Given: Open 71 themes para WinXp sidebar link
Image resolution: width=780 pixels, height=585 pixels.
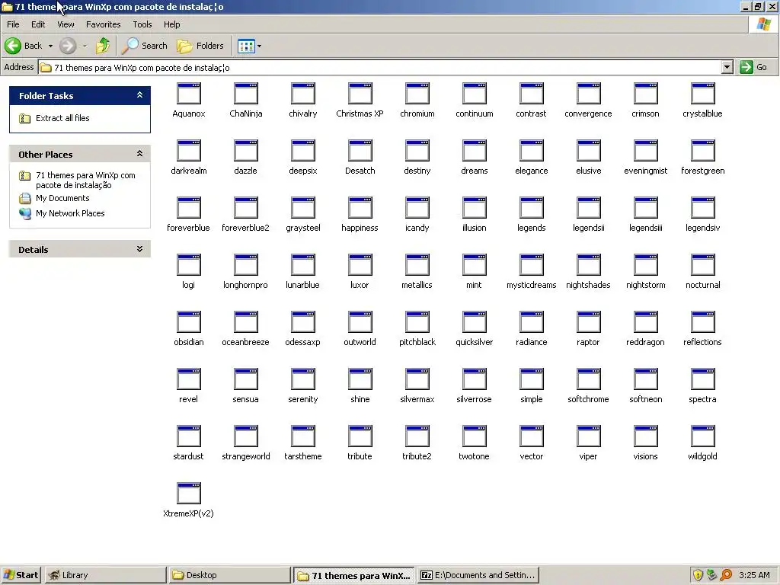Looking at the screenshot, I should tap(85, 180).
